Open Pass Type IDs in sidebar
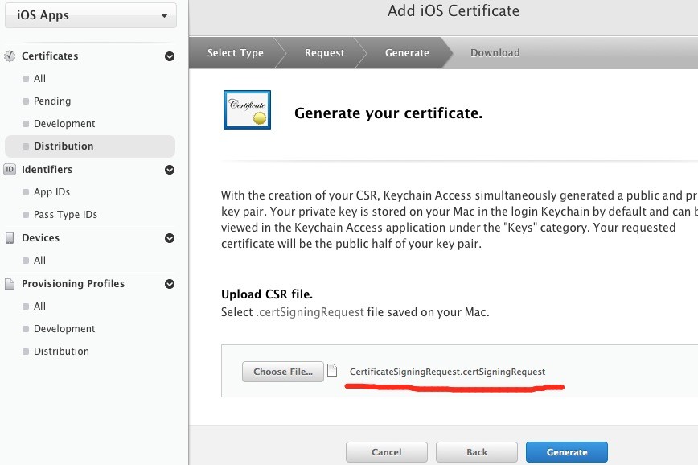This screenshot has width=698, height=465. coord(65,214)
